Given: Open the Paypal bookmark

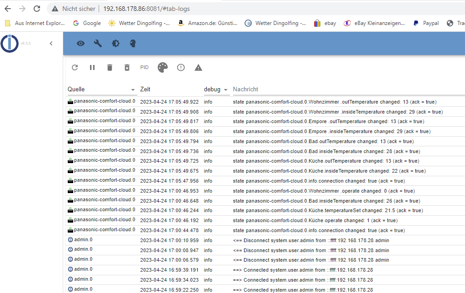Looking at the screenshot, I should 426,23.
